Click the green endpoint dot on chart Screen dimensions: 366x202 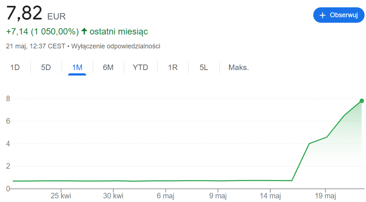click(362, 101)
